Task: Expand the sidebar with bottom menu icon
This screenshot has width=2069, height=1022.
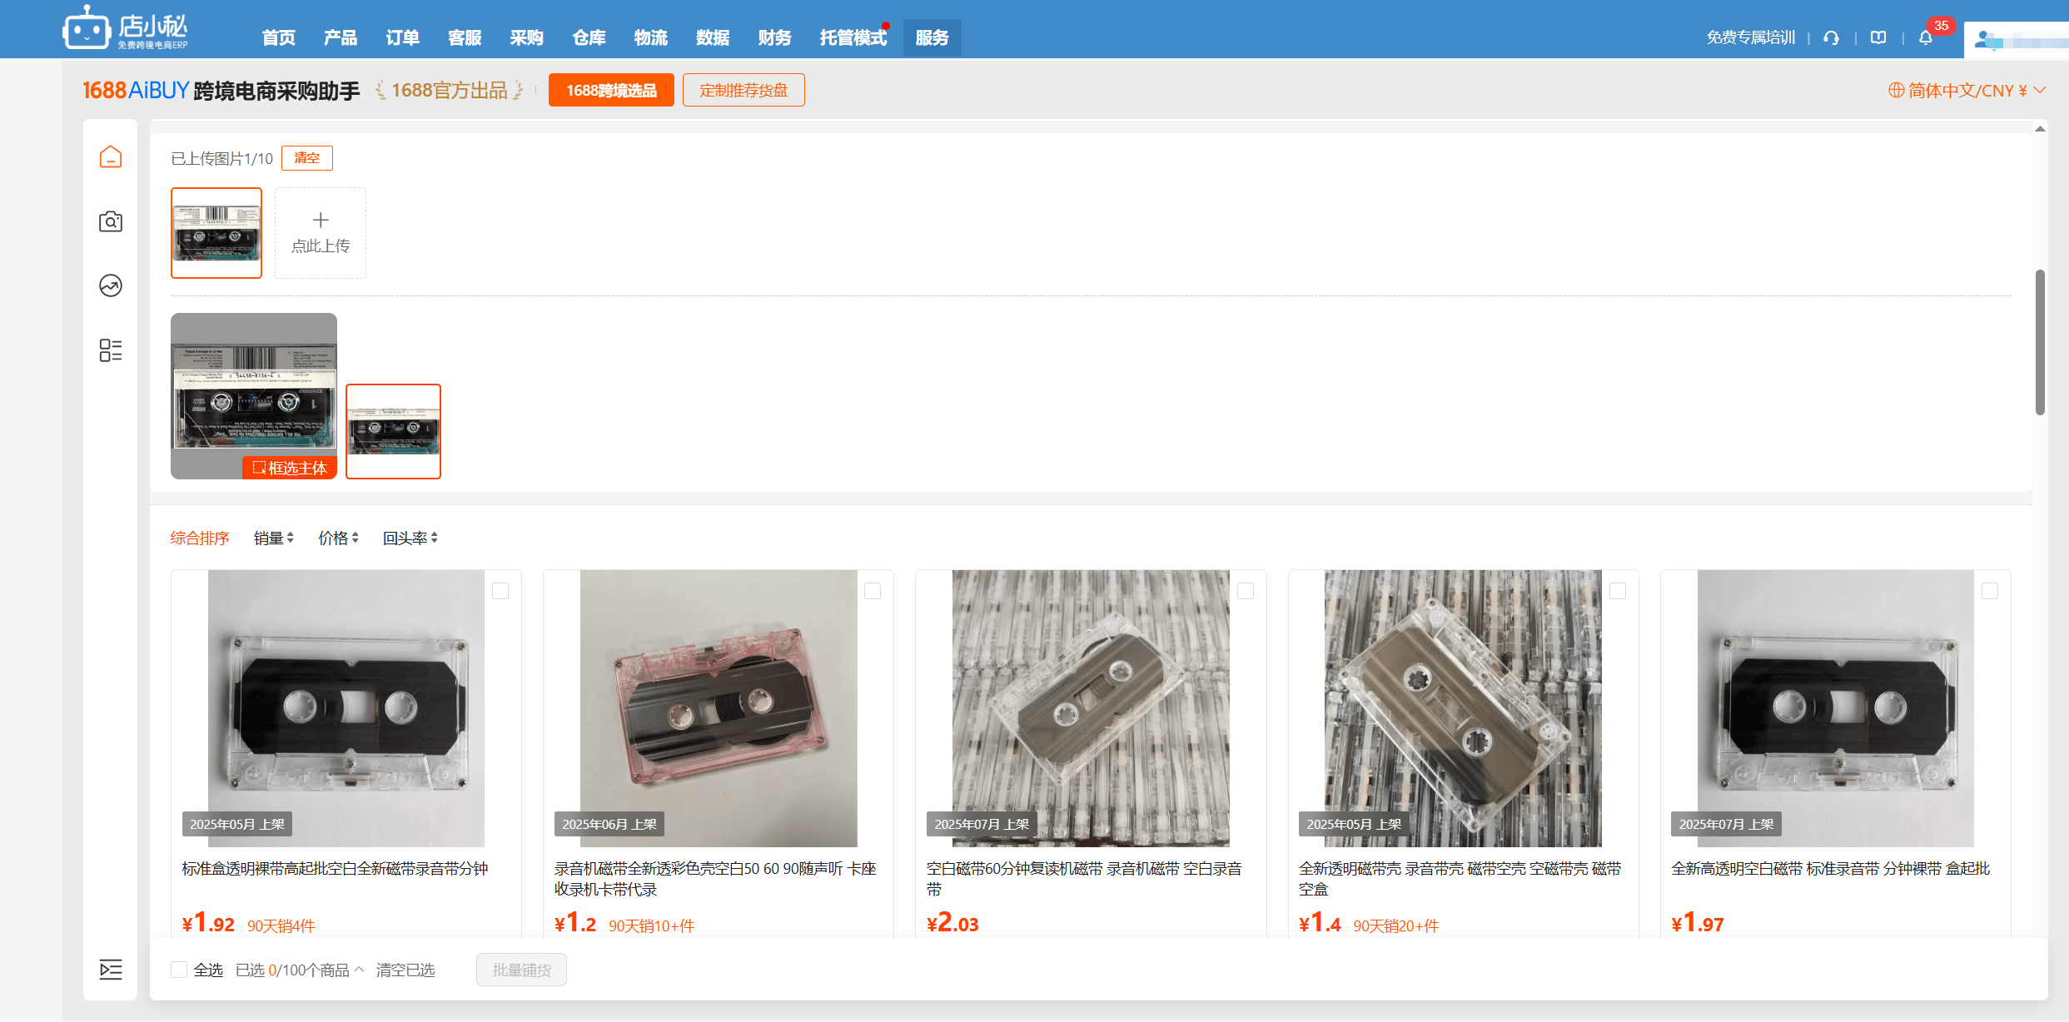Action: 111,969
